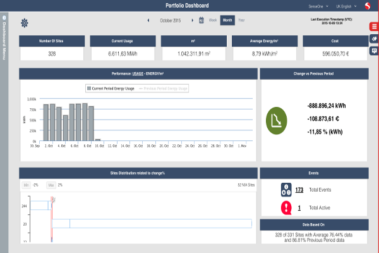Click the green downward trend icon
The image size is (379, 253).
pyautogui.click(x=277, y=118)
